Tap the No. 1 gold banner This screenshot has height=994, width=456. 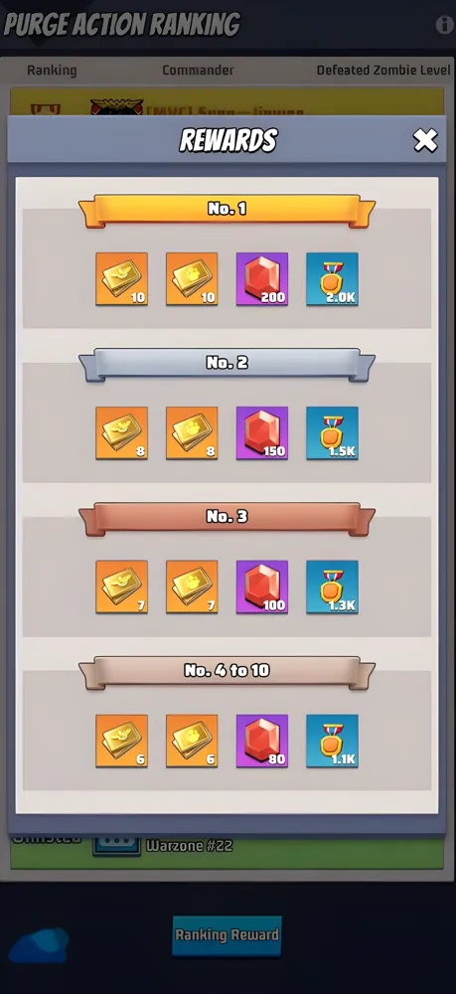(x=227, y=211)
